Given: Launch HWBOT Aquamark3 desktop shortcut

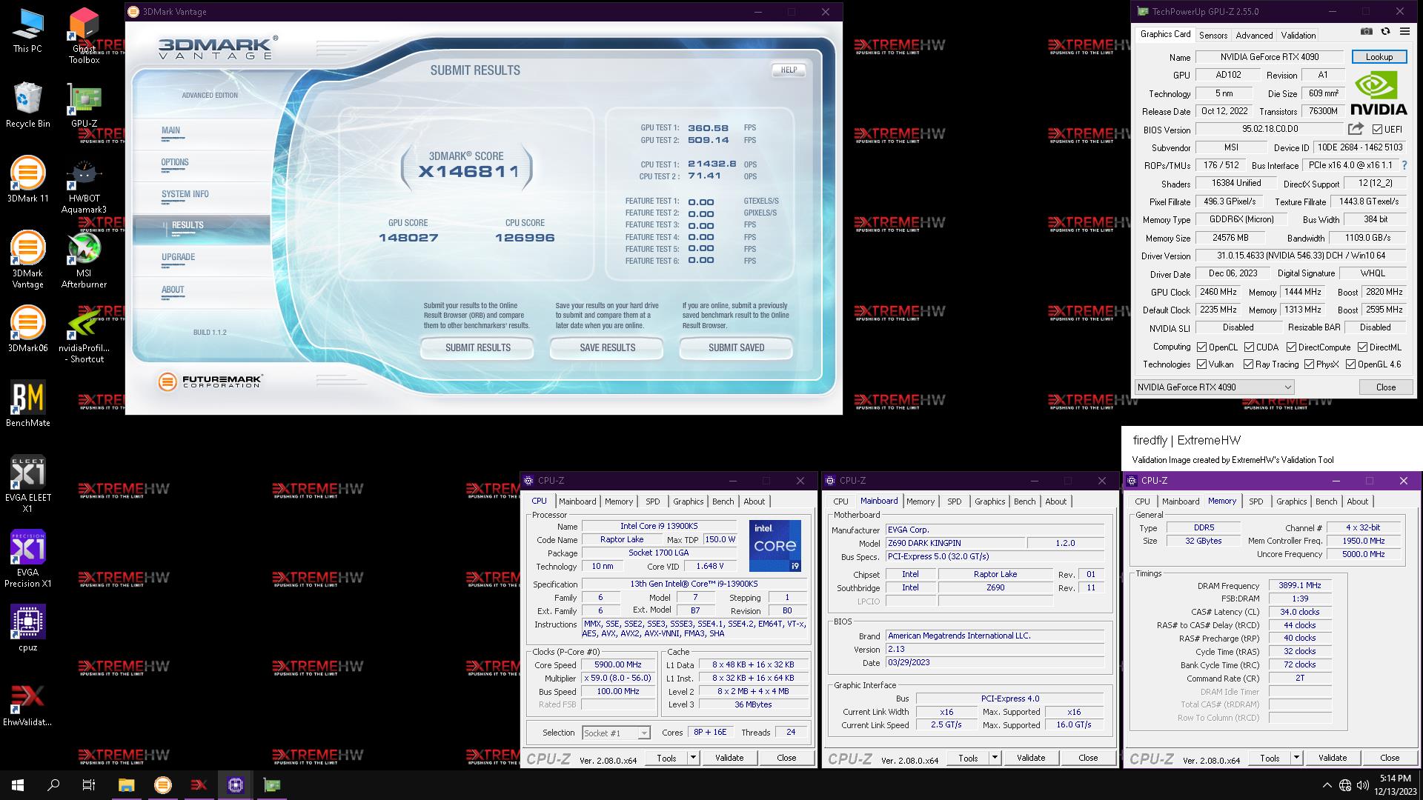Looking at the screenshot, I should click(x=84, y=185).
